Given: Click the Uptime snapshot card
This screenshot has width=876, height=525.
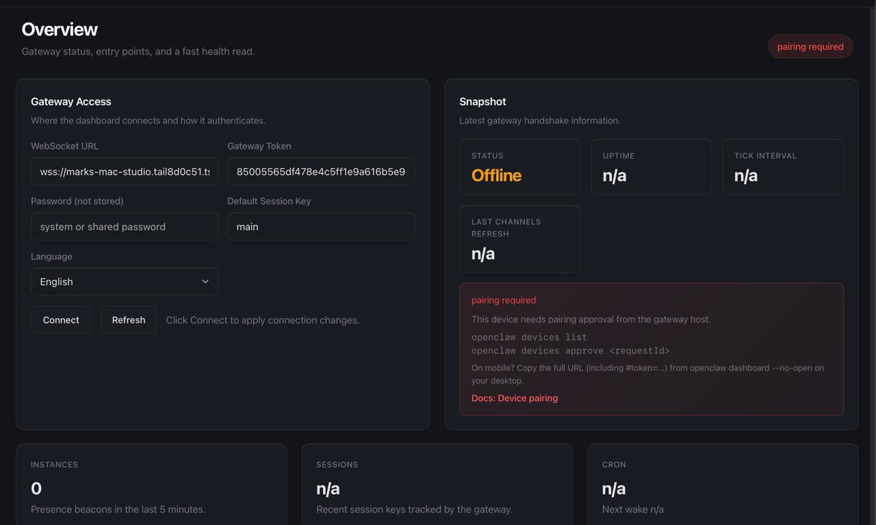Looking at the screenshot, I should pyautogui.click(x=651, y=167).
